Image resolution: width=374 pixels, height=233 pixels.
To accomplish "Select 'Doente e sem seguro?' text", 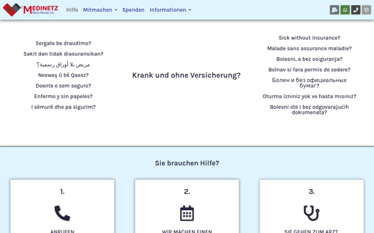I will pos(64,86).
